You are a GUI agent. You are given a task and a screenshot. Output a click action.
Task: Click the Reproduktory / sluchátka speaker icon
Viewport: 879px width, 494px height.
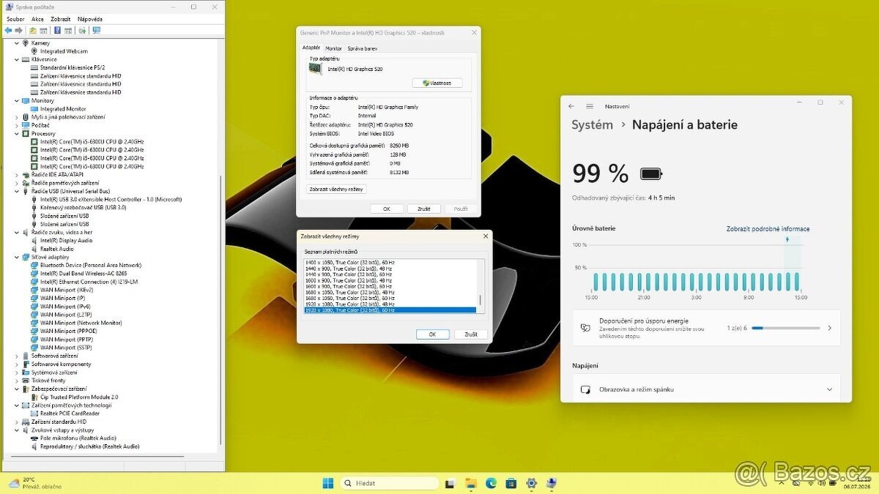coord(34,446)
